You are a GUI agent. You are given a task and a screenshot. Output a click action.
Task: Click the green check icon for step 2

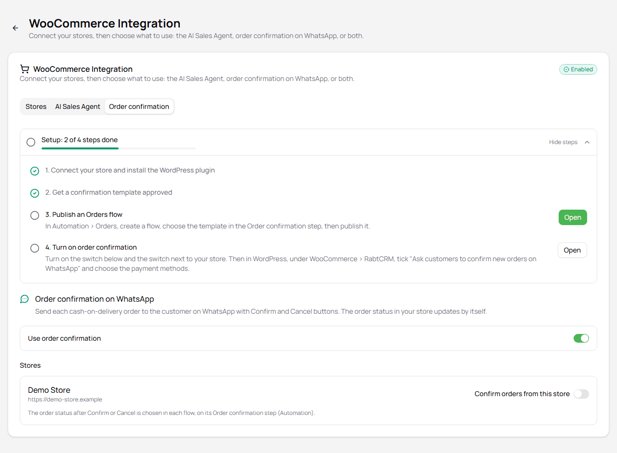coord(35,193)
